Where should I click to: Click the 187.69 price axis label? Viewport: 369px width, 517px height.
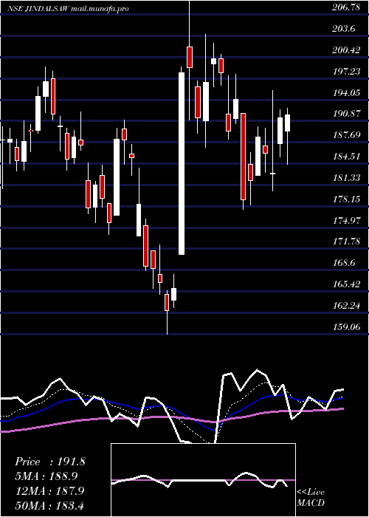tap(346, 135)
